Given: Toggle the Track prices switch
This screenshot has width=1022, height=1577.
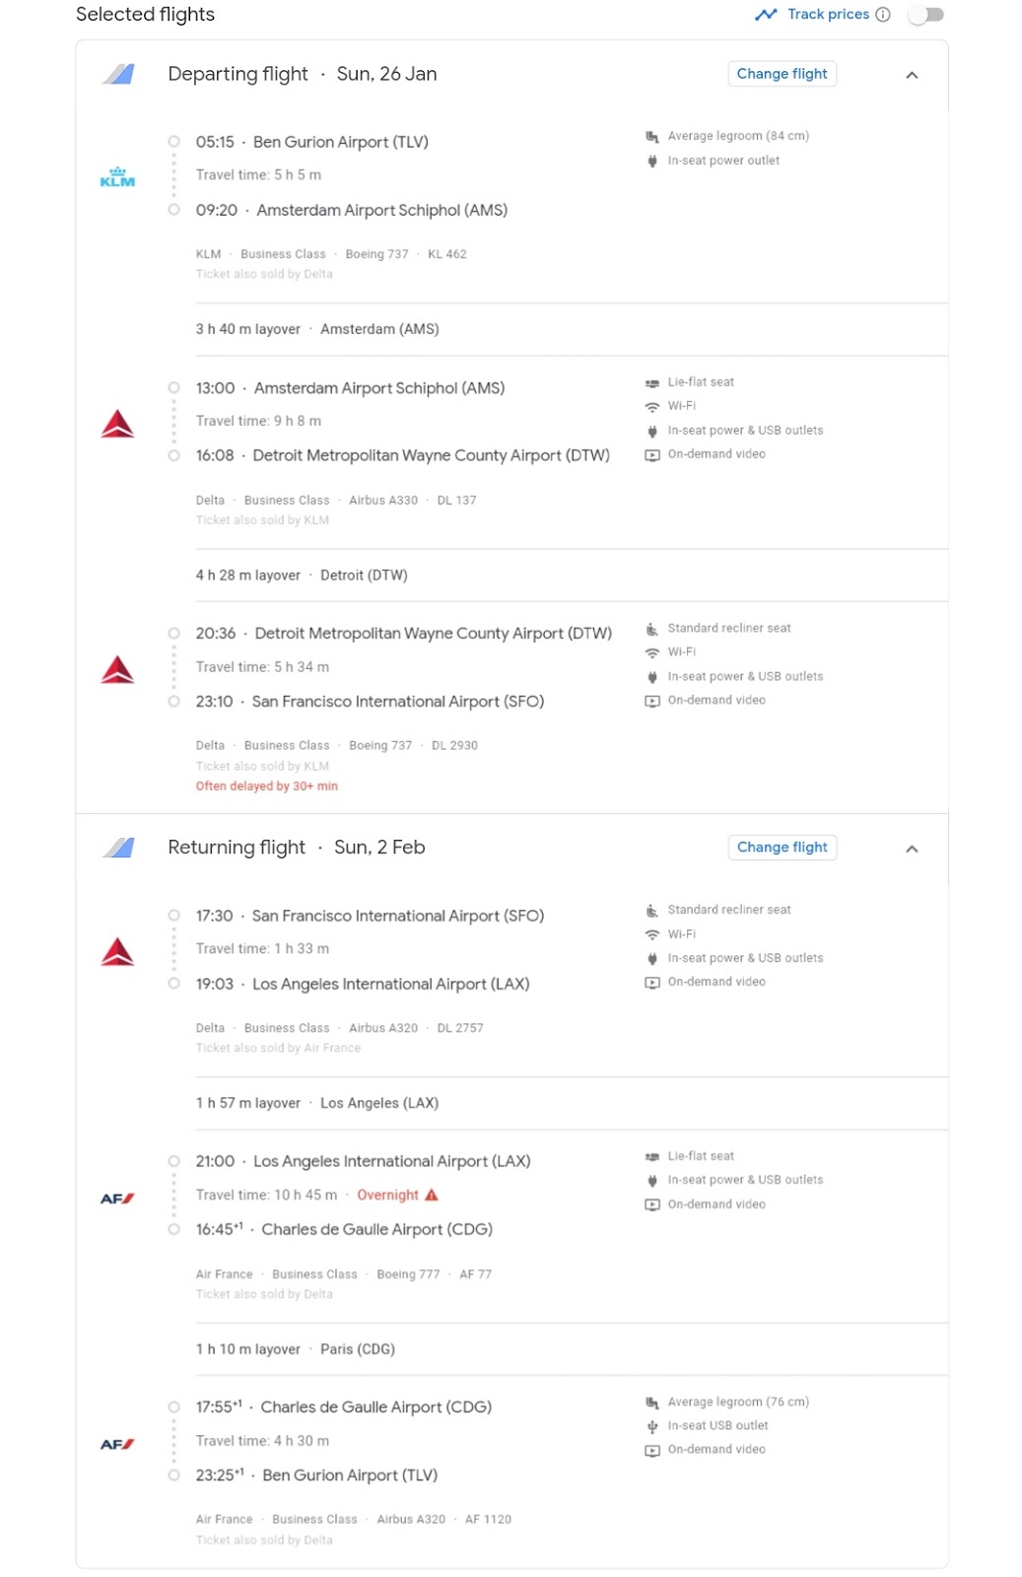Looking at the screenshot, I should pos(926,15).
